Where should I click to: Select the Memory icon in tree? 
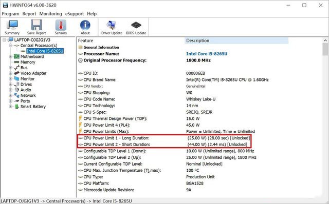tap(16, 62)
